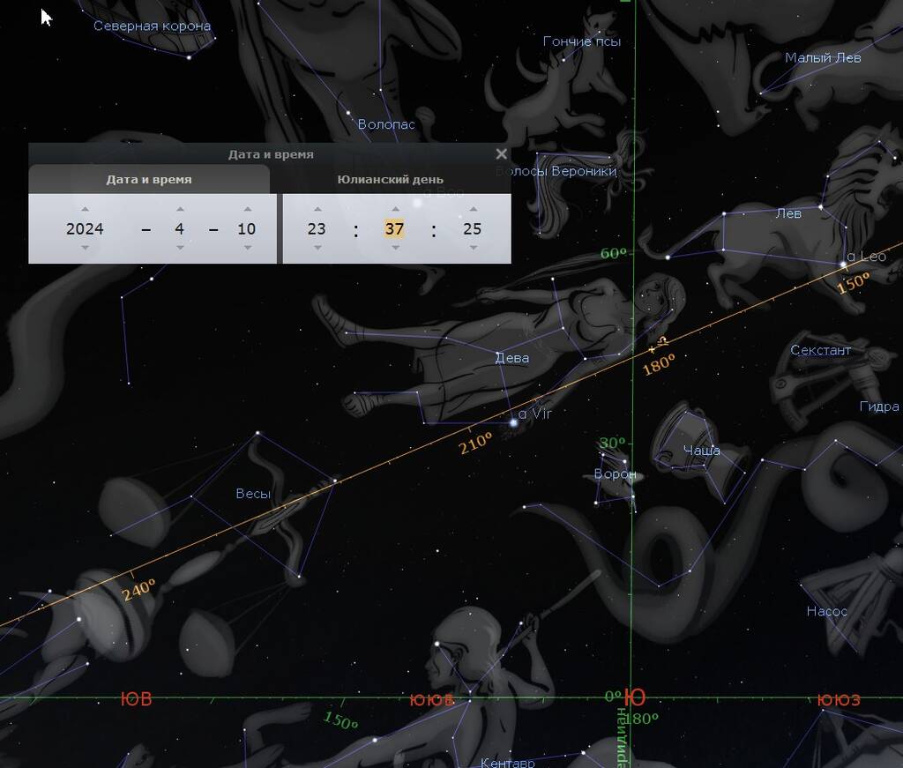The width and height of the screenshot is (903, 768).
Task: Click the Дева constellation label
Action: (512, 358)
